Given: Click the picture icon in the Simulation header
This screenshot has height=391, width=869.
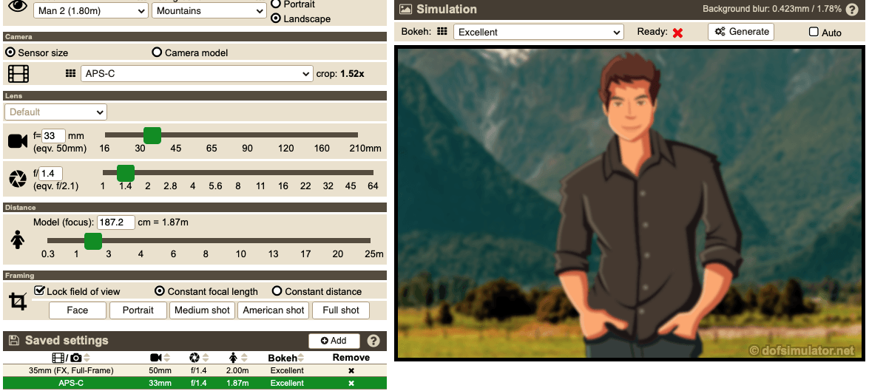Looking at the screenshot, I should [x=406, y=10].
